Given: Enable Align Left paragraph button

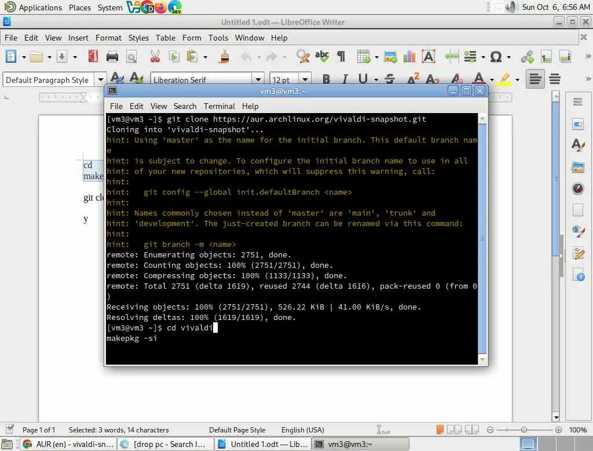Looking at the screenshot, I should pos(535,79).
